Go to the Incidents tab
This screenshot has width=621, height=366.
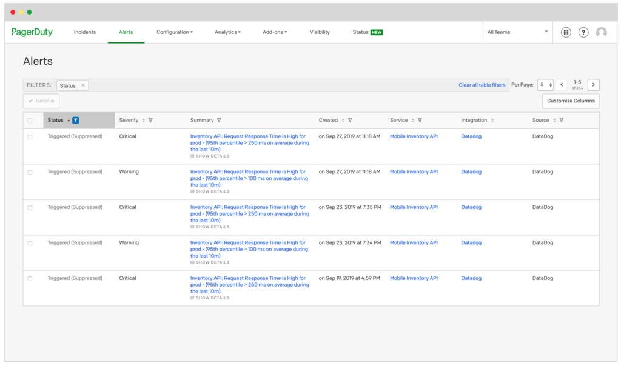click(x=85, y=32)
